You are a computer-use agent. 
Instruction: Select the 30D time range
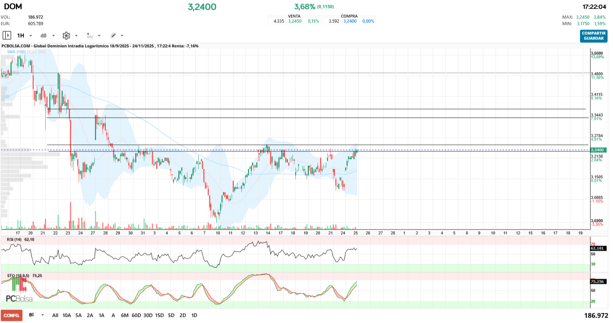pos(148,315)
